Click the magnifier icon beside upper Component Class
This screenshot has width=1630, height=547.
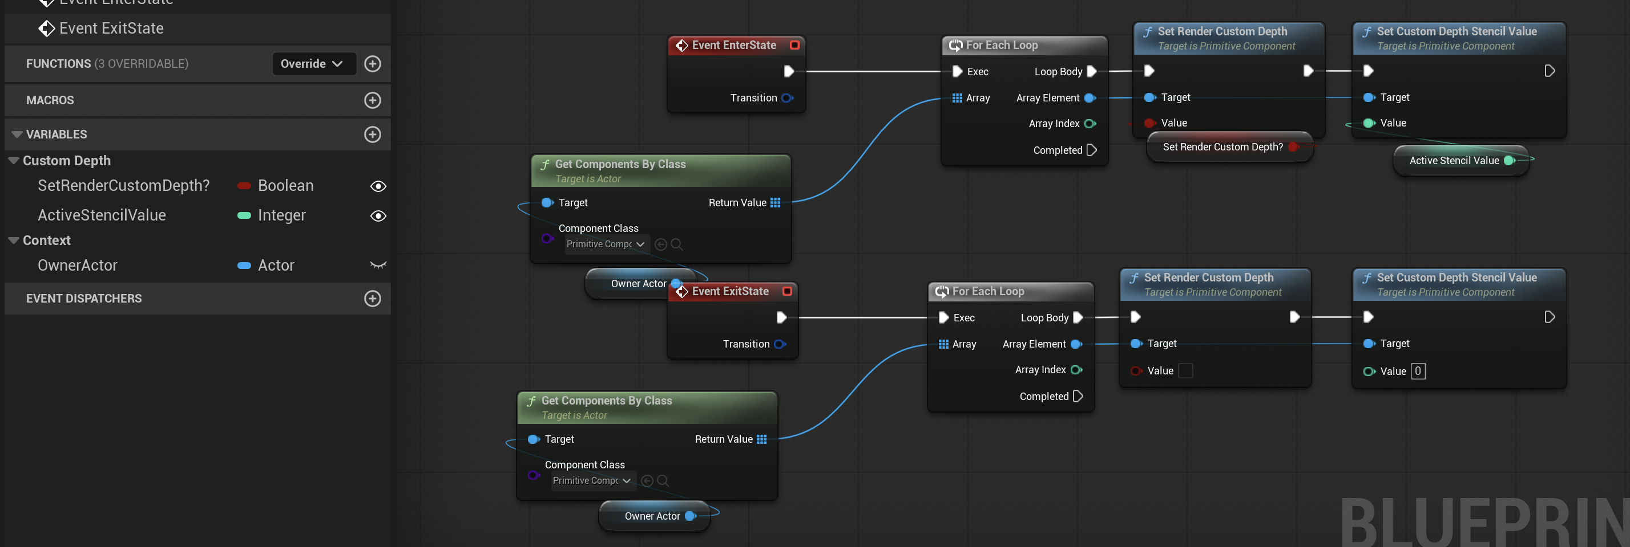point(676,244)
